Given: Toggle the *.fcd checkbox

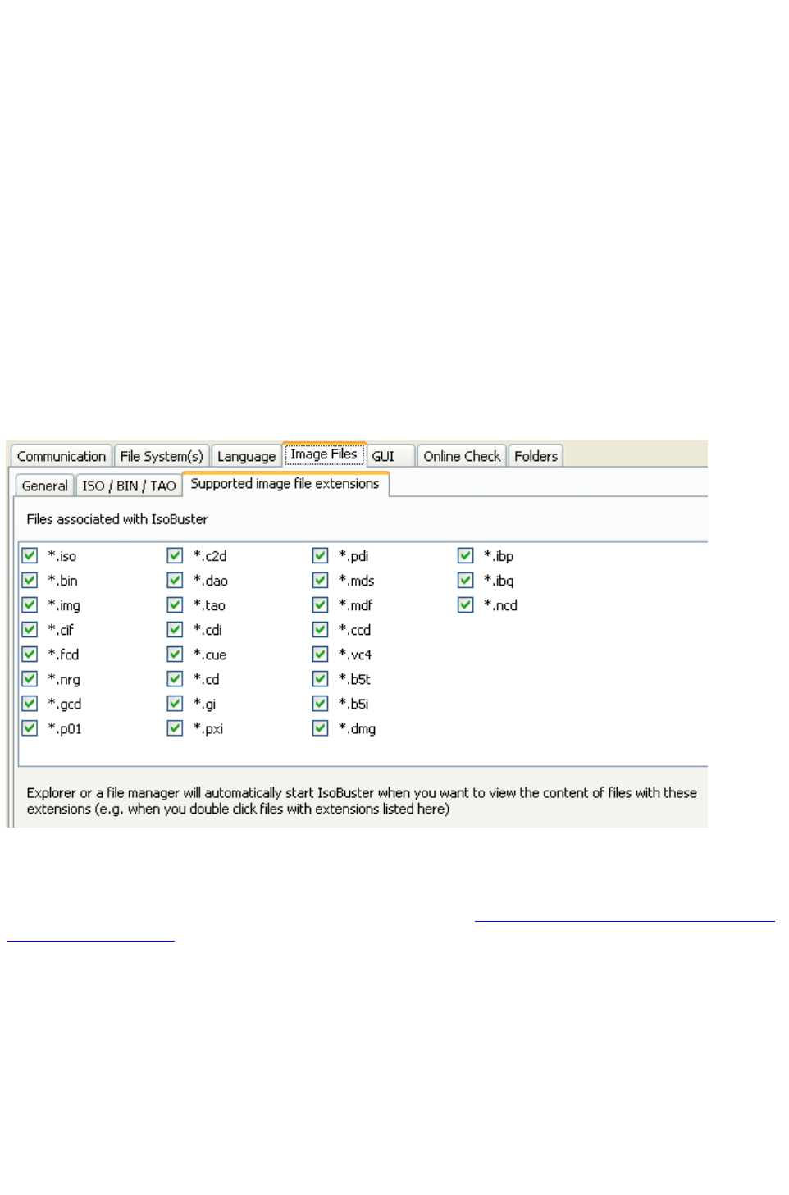Looking at the screenshot, I should click(x=30, y=654).
